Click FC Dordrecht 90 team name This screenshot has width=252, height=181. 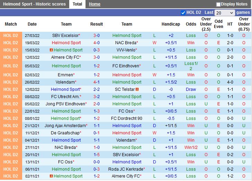(127, 118)
